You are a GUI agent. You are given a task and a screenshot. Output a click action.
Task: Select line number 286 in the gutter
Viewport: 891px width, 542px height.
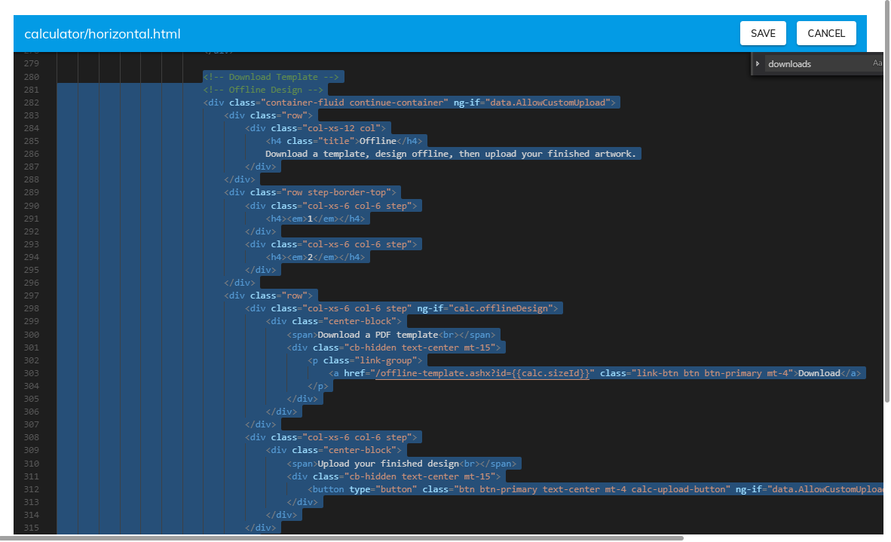pos(31,154)
